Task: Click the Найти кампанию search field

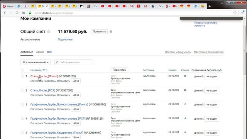Action: 74,62
